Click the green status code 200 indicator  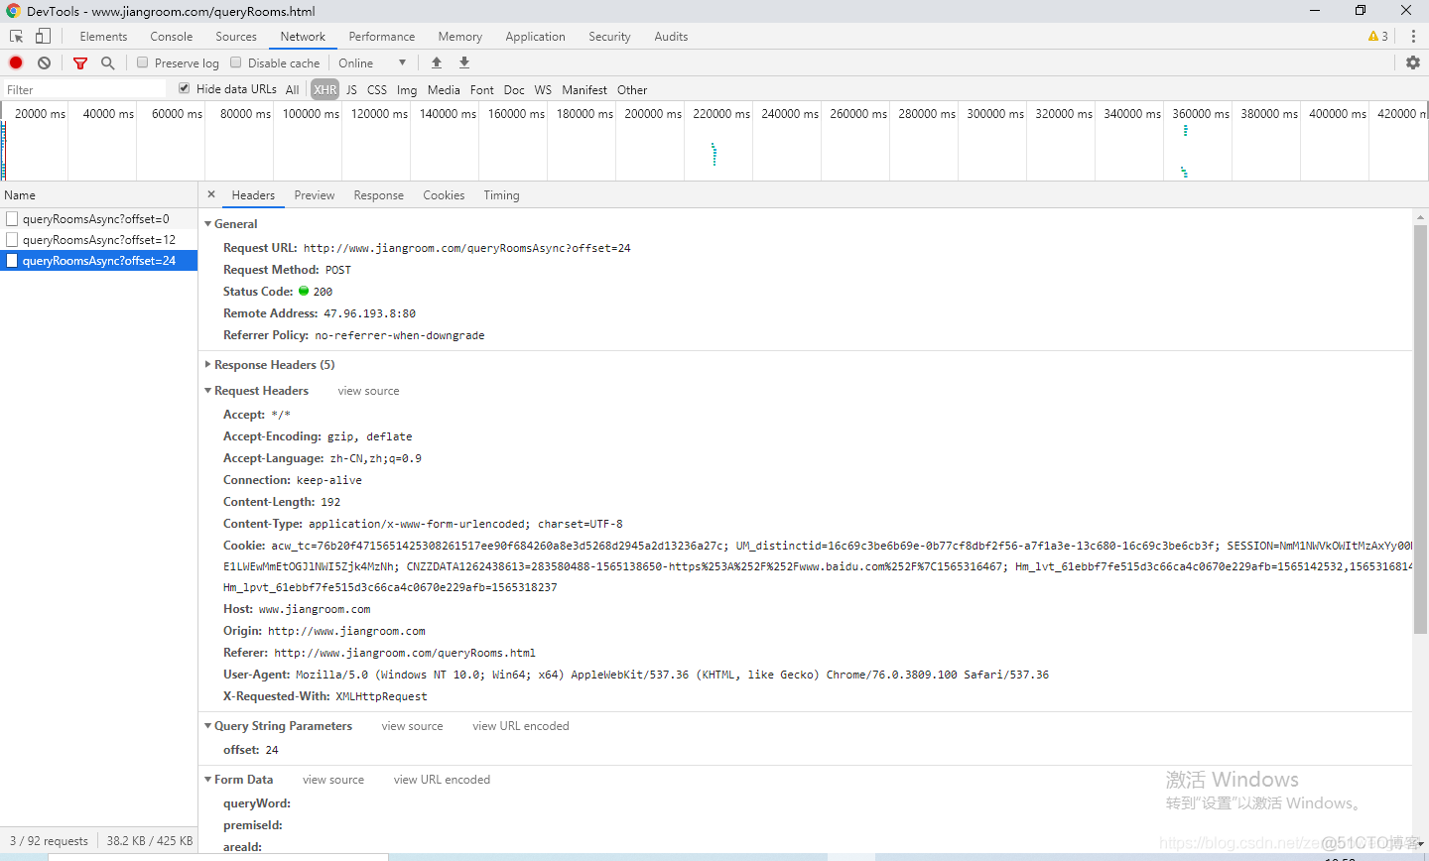(x=304, y=291)
